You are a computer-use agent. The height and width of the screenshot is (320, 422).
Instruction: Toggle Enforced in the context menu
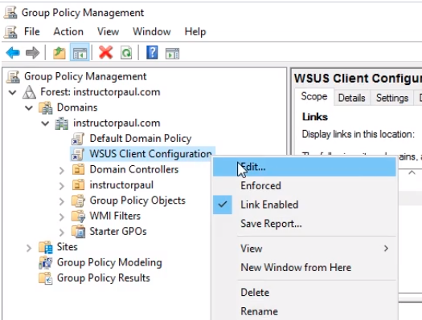click(260, 186)
